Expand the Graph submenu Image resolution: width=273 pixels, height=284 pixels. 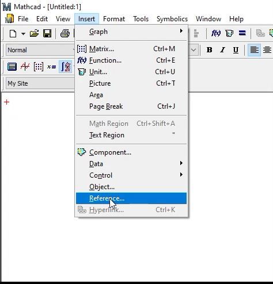131,32
